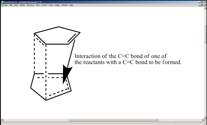Click the horizontal scrollbar left arrow
207x125 pixels.
tap(2, 120)
